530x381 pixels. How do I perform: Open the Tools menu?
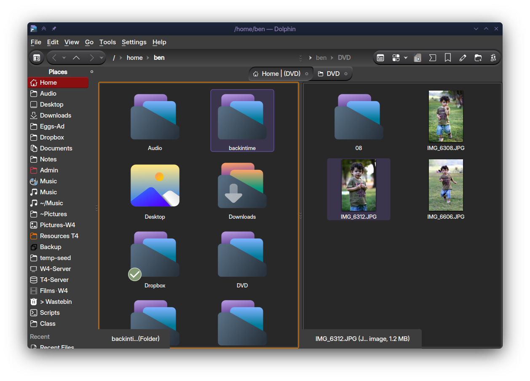pyautogui.click(x=107, y=42)
